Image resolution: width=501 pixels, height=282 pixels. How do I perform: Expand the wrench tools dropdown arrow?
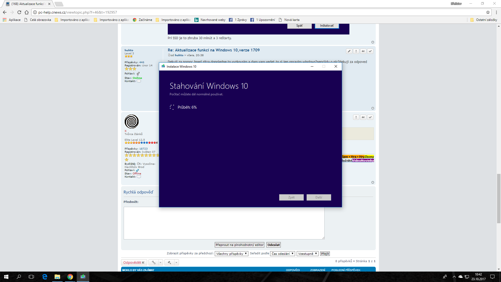[x=160, y=262]
